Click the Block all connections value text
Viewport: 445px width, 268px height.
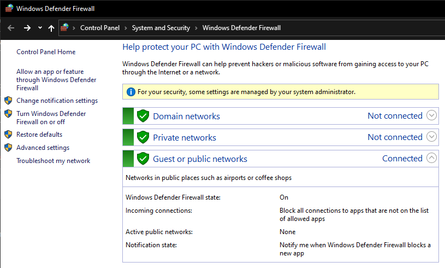point(354,214)
